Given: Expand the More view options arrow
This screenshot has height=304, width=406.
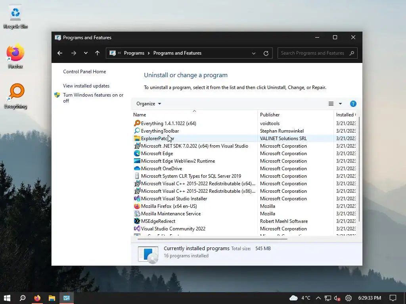Looking at the screenshot, I should pos(340,104).
